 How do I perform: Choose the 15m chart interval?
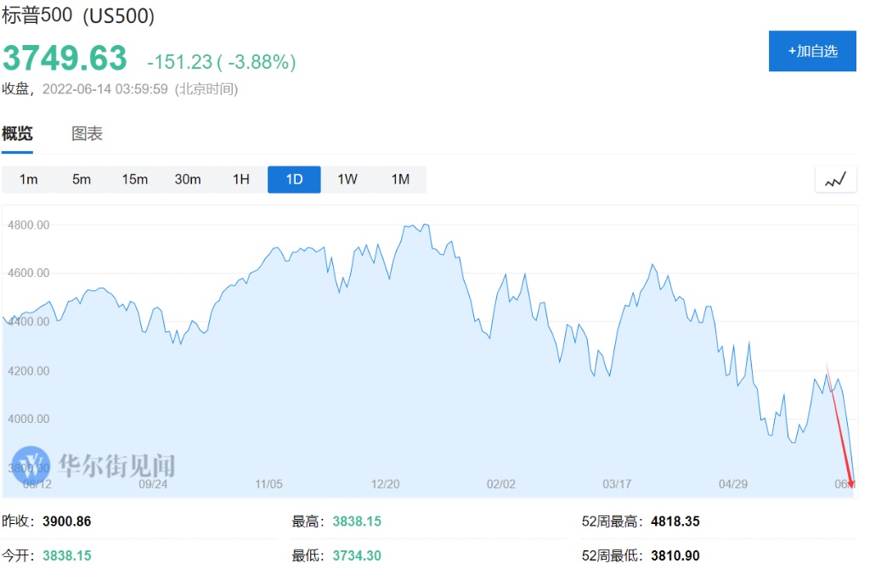pyautogui.click(x=134, y=179)
